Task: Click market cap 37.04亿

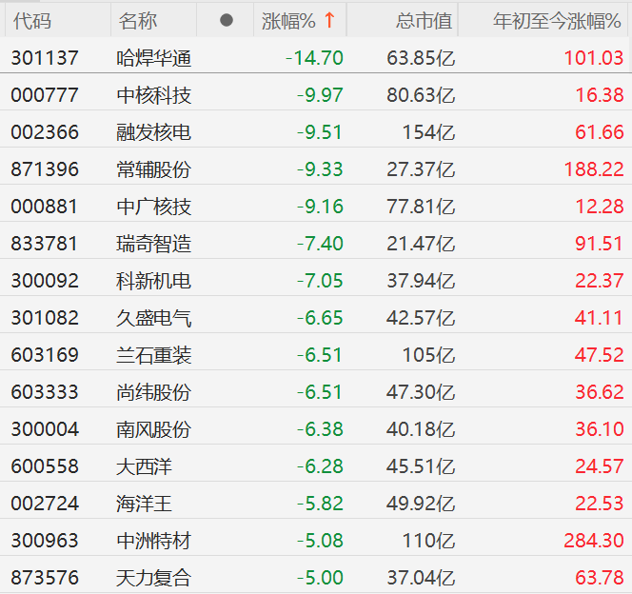Action: [421, 577]
